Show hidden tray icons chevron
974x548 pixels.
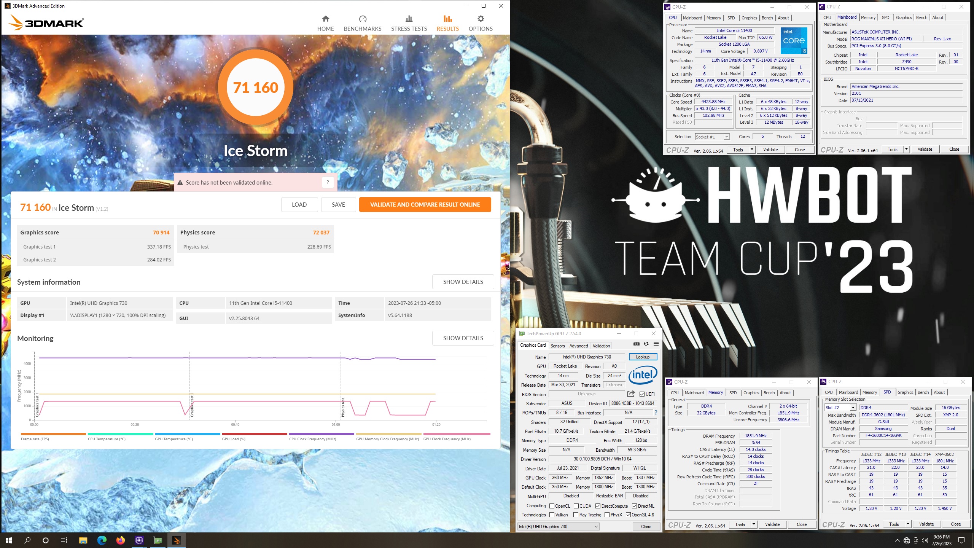(897, 540)
